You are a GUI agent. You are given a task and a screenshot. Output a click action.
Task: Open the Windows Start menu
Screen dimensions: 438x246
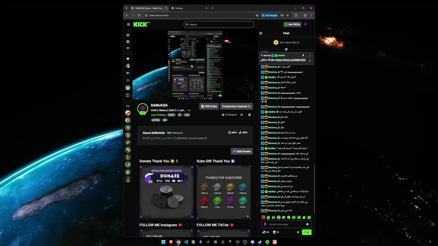click(163, 242)
